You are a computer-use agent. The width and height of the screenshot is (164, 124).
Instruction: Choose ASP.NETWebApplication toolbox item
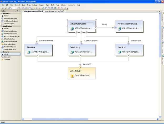[11, 36]
